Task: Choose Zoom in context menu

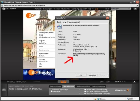Action: pos(41,46)
